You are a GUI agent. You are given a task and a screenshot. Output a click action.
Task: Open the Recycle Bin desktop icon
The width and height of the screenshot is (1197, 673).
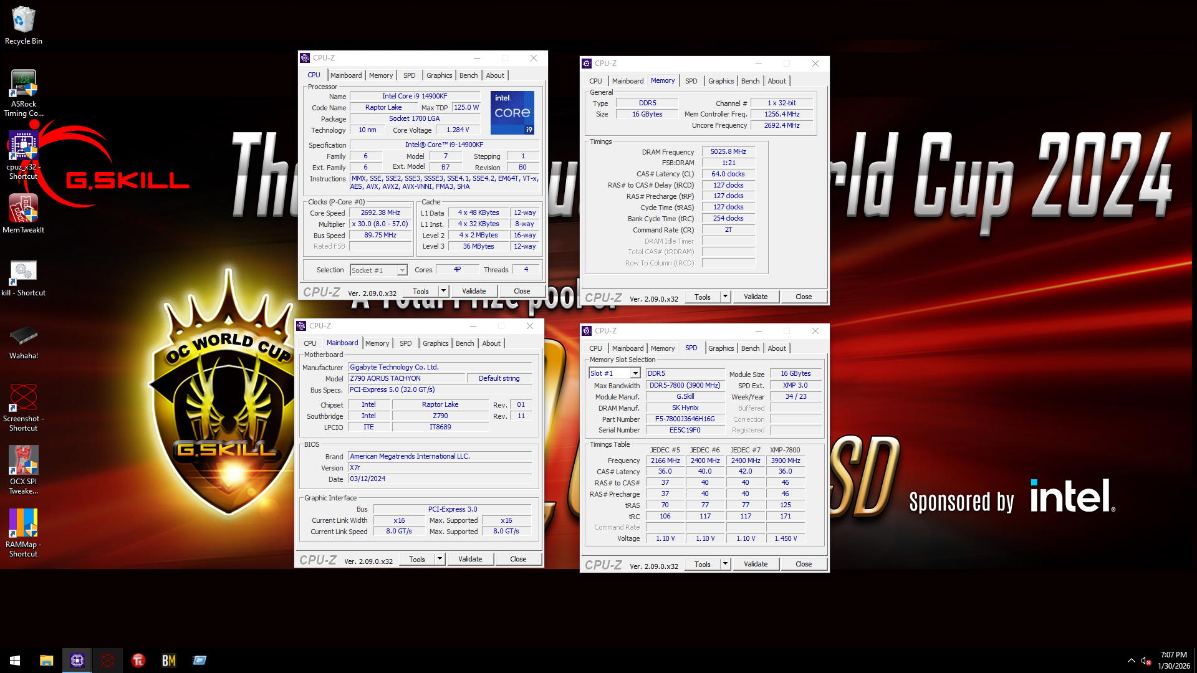[x=23, y=26]
